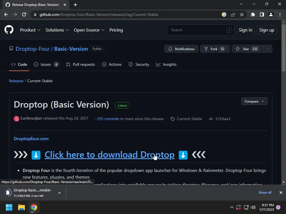Visit the Droptopfour.com link
Screen dimensions: 286x214
[31, 139]
